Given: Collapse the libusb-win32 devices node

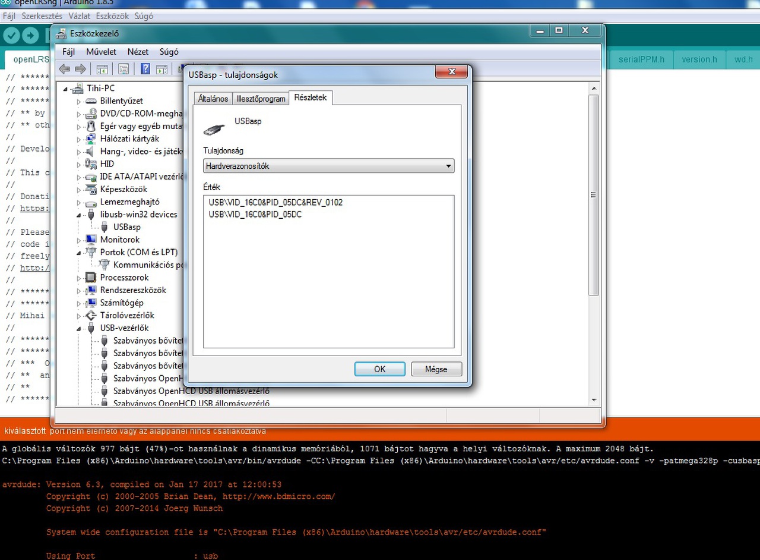Looking at the screenshot, I should click(x=78, y=215).
